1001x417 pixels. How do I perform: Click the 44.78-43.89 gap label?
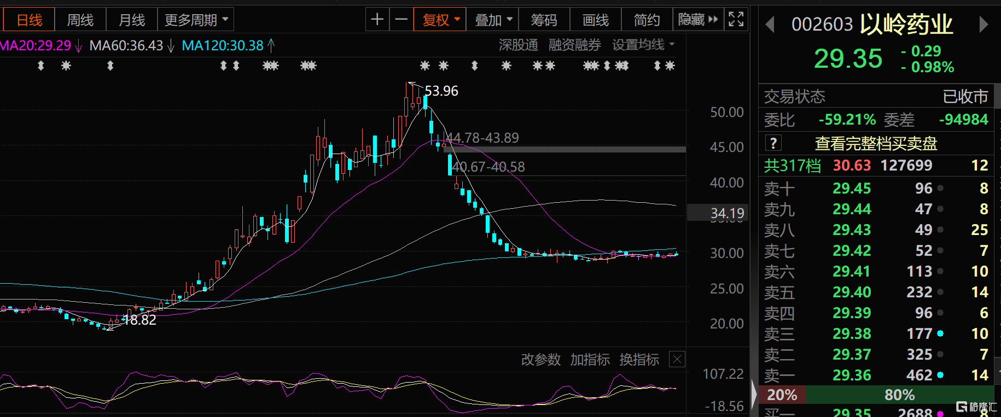click(x=482, y=138)
